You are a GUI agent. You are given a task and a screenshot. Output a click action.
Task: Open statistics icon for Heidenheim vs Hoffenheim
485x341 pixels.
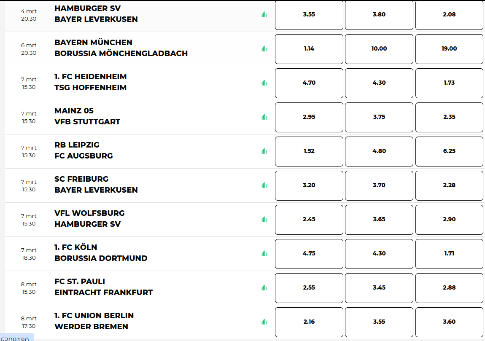click(264, 83)
